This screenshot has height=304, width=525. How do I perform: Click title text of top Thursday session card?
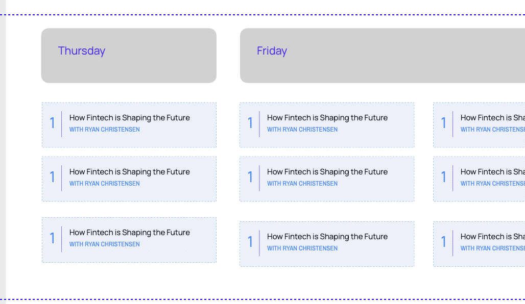pos(129,118)
